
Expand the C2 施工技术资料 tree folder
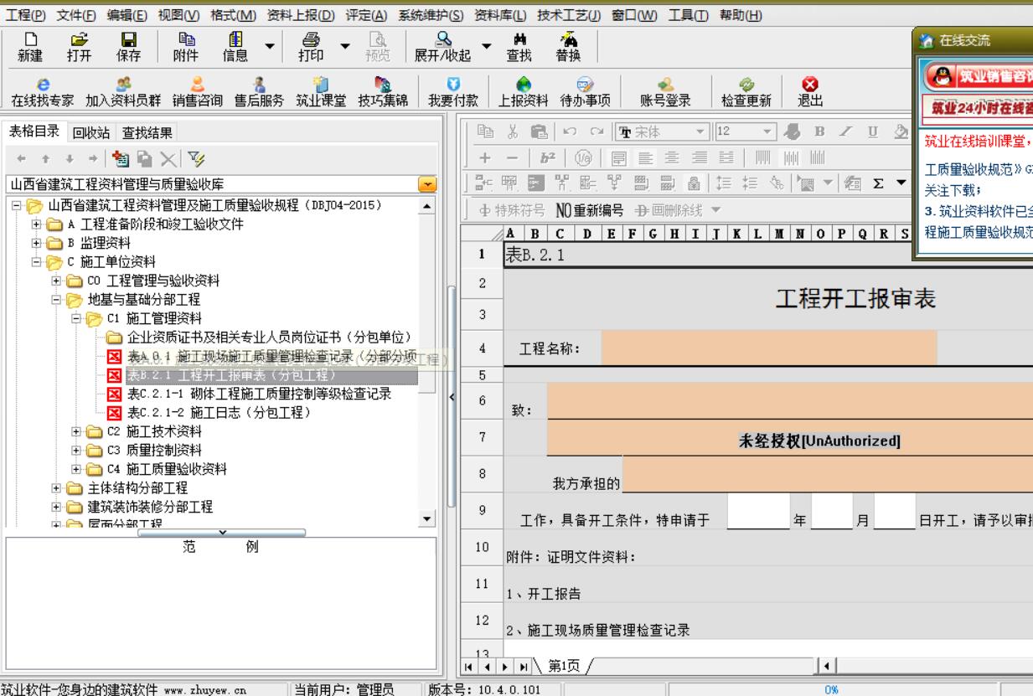pos(100,431)
